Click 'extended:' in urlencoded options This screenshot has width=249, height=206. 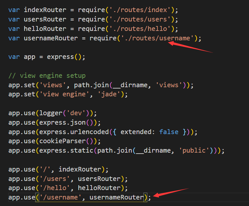point(138,132)
